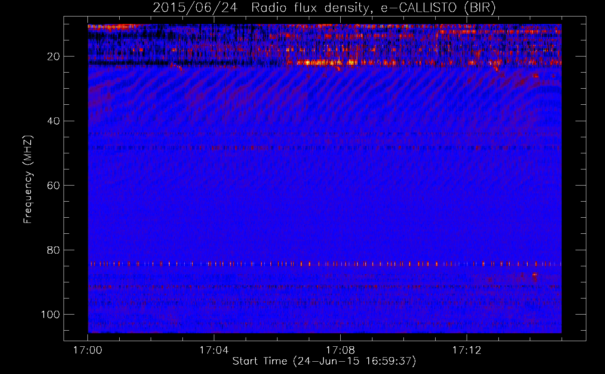Image resolution: width=605 pixels, height=374 pixels.
Task: Click the 20 MHz frequency tick label
Action: 53,56
